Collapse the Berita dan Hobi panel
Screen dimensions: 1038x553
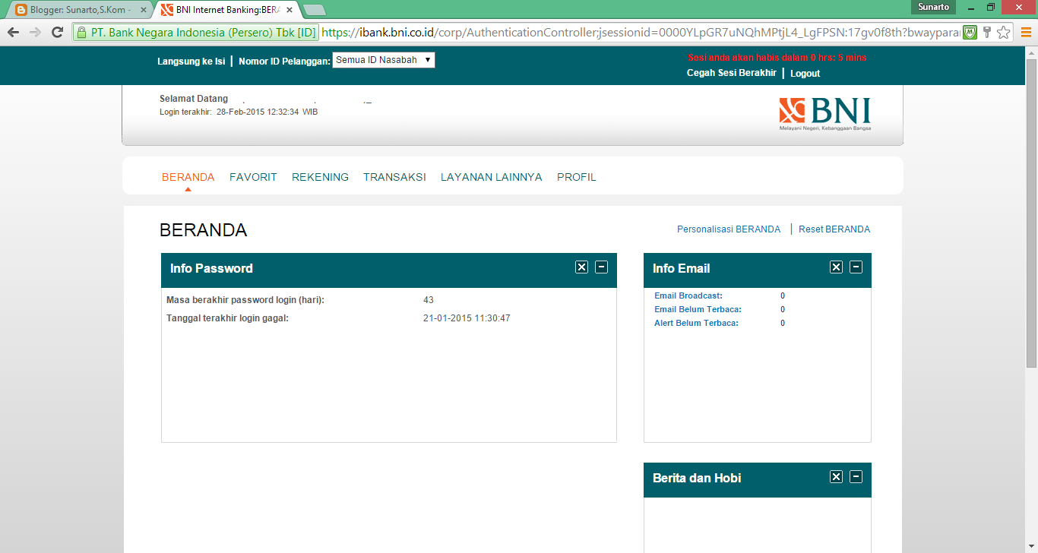[856, 476]
